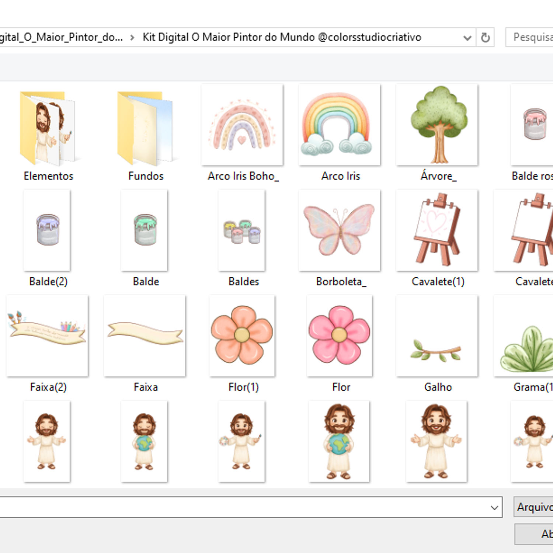553x553 pixels.
Task: Select the pastel Arco Iris rainbow file
Action: pyautogui.click(x=339, y=125)
